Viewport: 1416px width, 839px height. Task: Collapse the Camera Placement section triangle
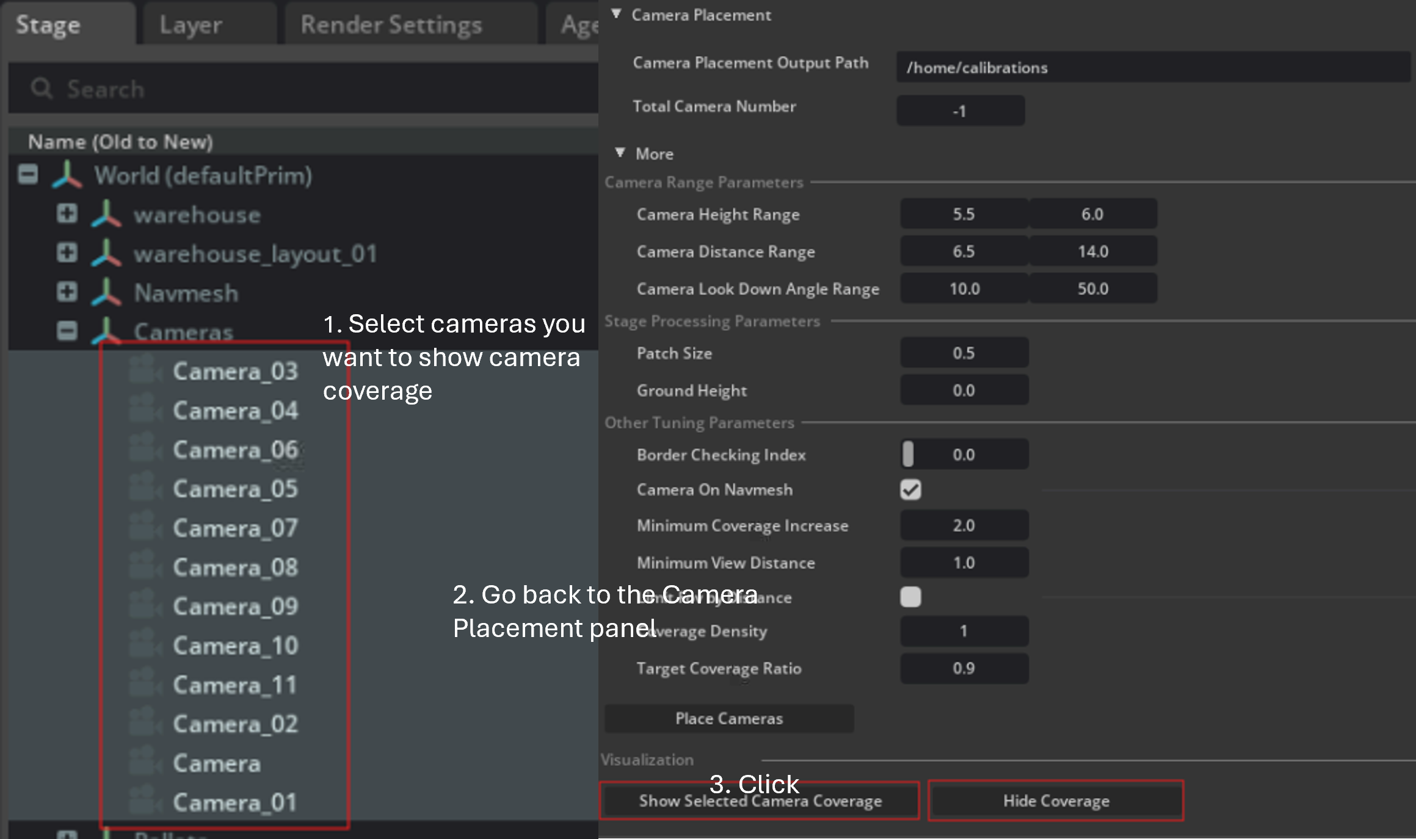click(x=617, y=13)
